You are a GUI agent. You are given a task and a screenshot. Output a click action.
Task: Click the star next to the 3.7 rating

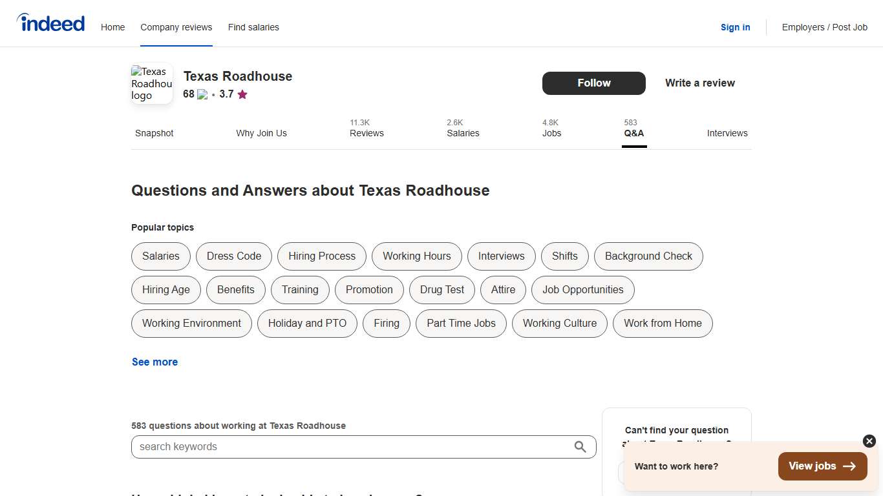point(242,94)
